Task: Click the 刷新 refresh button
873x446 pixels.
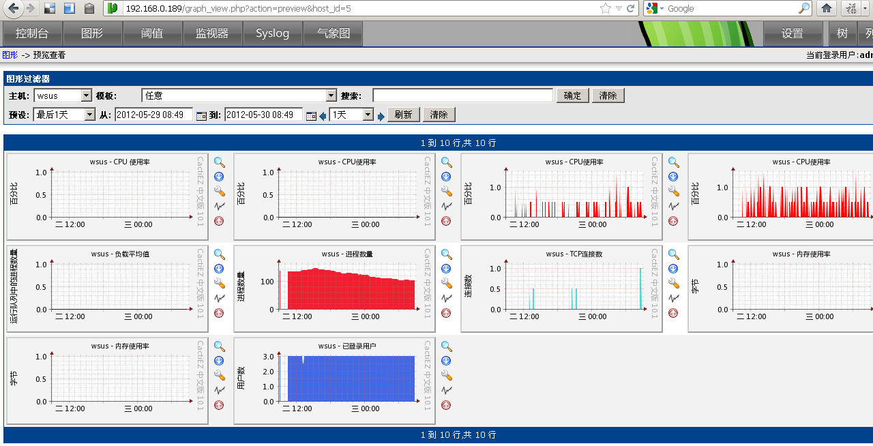Action: 404,115
